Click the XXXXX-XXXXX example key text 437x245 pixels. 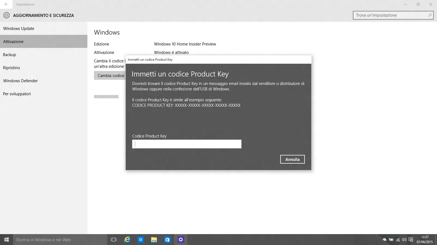pos(208,105)
